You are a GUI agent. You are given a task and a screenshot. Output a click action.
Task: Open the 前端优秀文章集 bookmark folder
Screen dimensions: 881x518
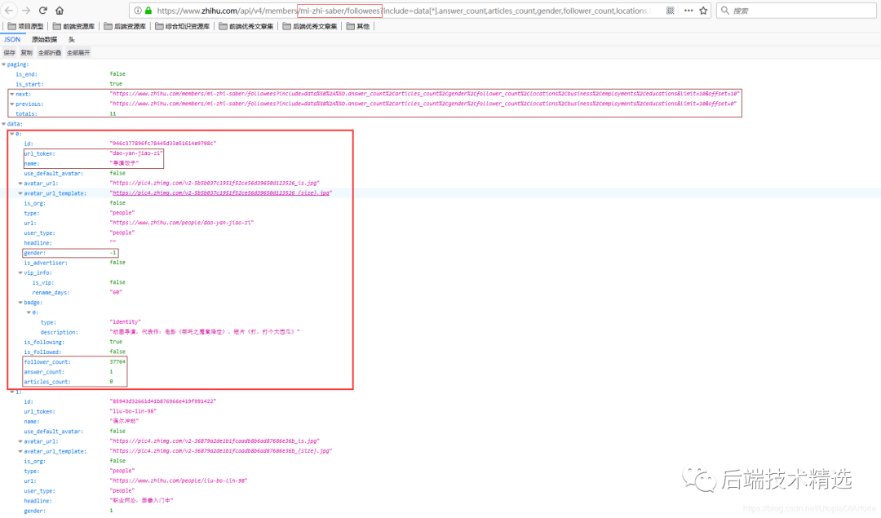[246, 26]
